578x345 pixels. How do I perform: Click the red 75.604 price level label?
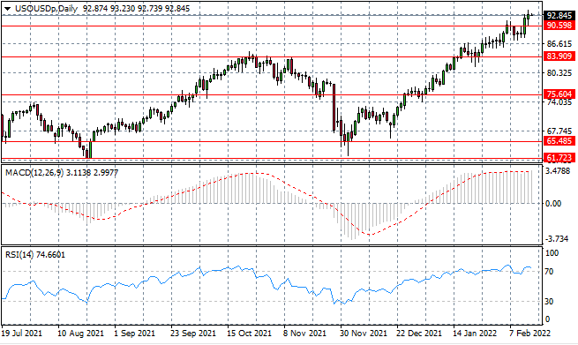click(x=559, y=94)
